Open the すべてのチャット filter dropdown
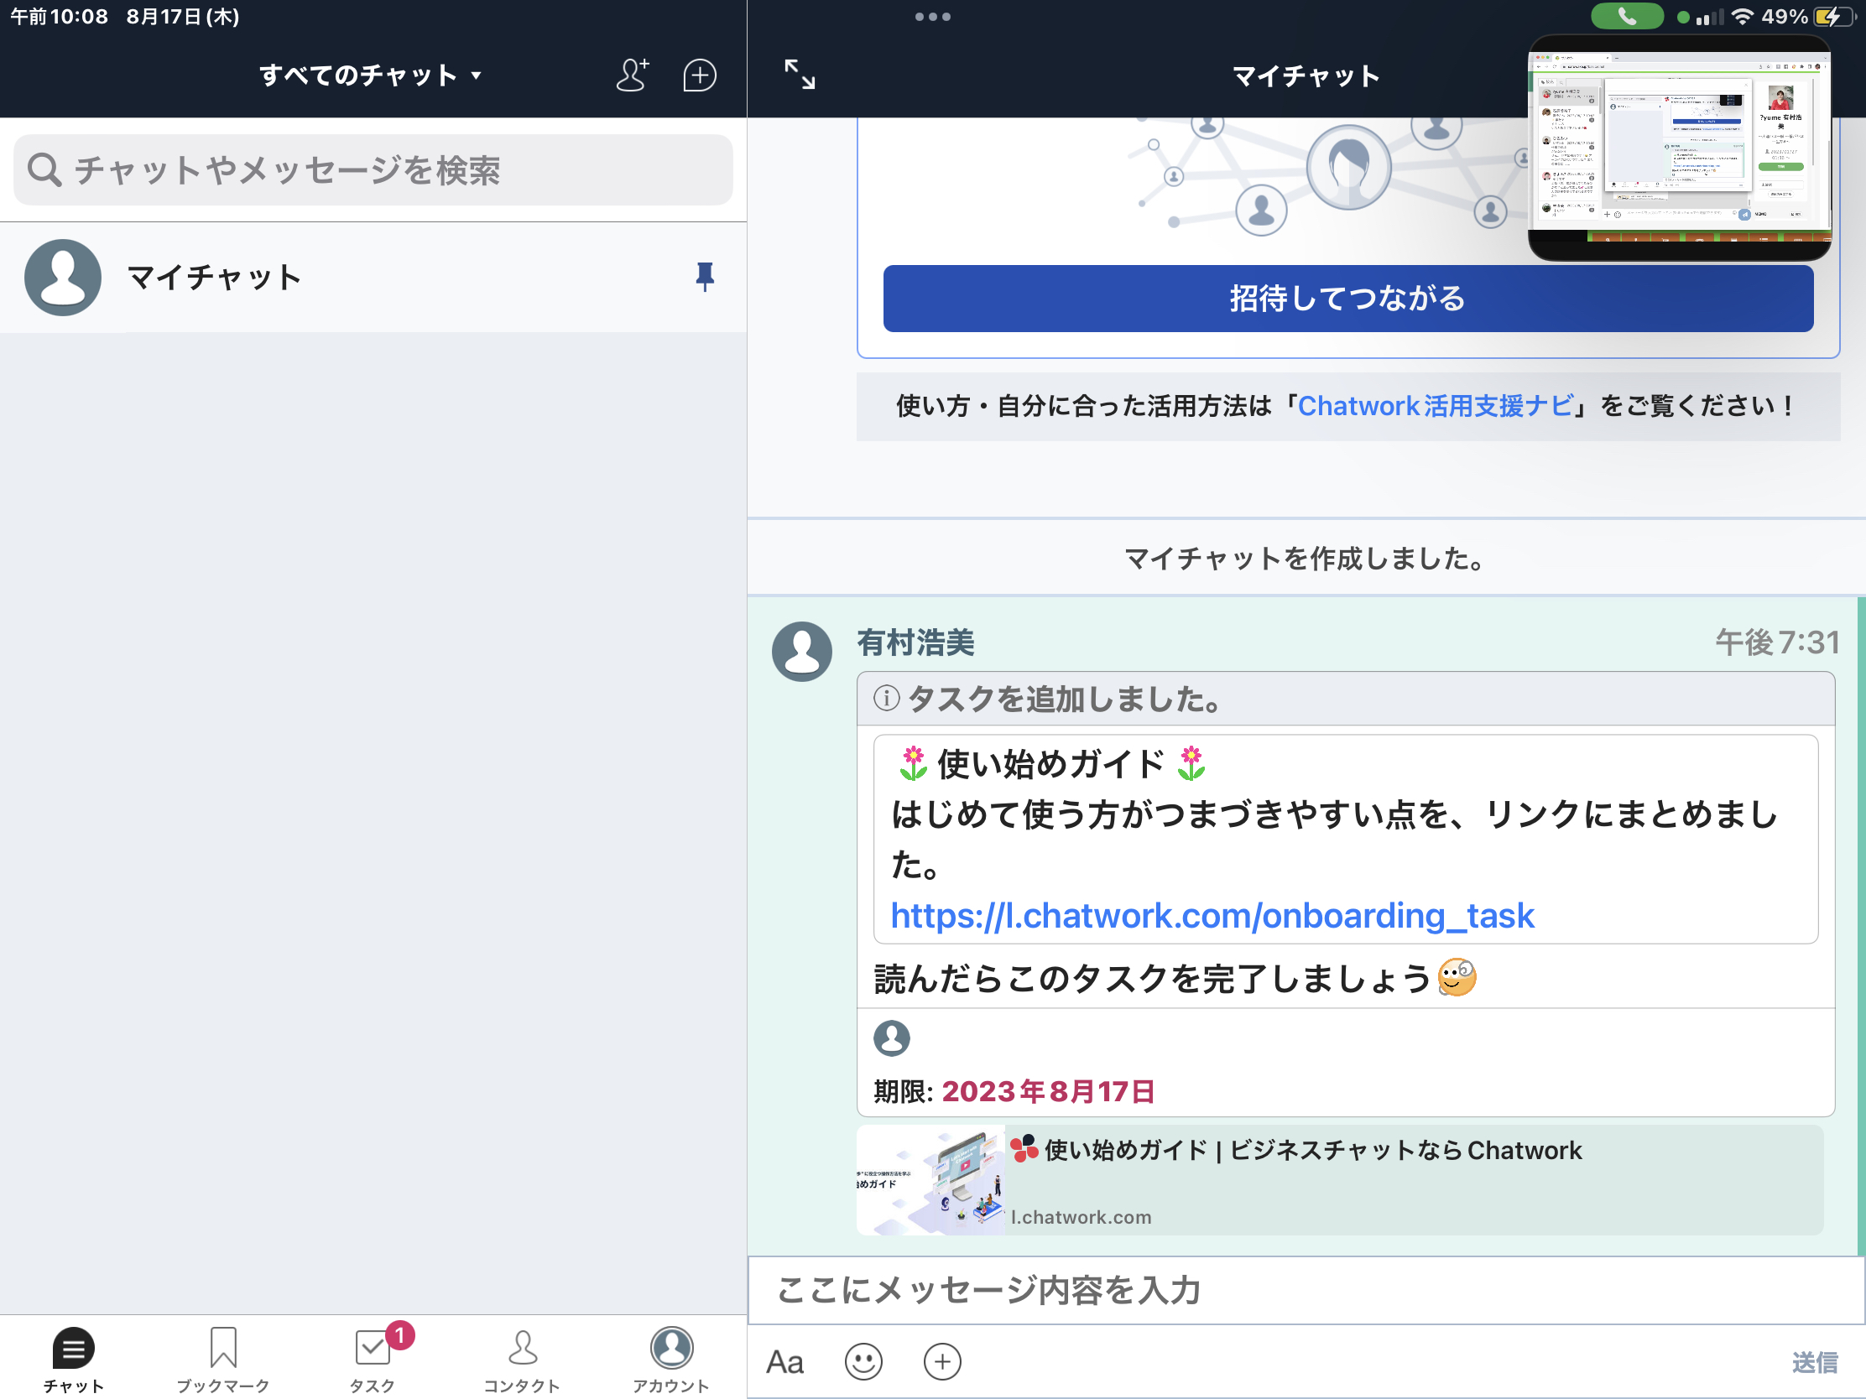The width and height of the screenshot is (1866, 1399). coord(371,75)
